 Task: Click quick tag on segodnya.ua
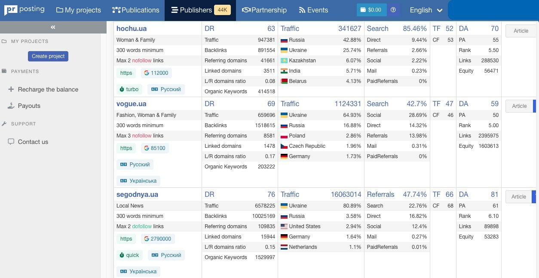coord(129,255)
